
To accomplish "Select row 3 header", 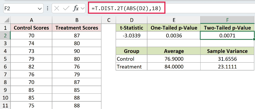I will coord(5,43).
